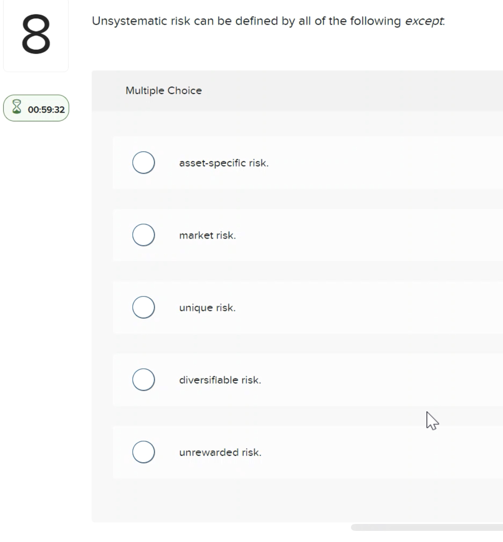This screenshot has width=503, height=542.
Task: Click the asset-specific risk answer row
Action: (278, 163)
